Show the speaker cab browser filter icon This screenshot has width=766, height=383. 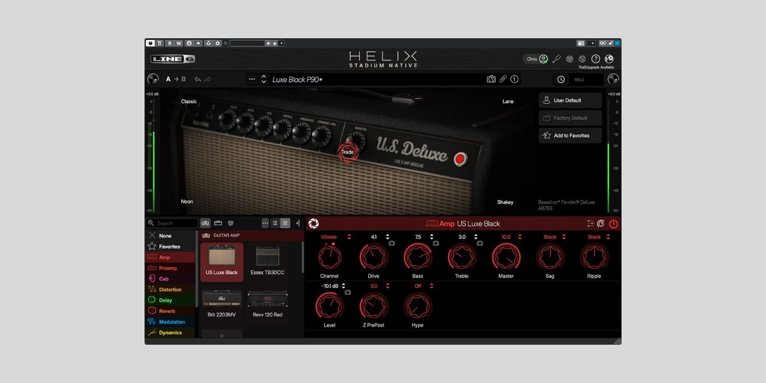[x=230, y=223]
